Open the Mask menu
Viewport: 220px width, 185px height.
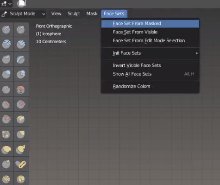92,14
